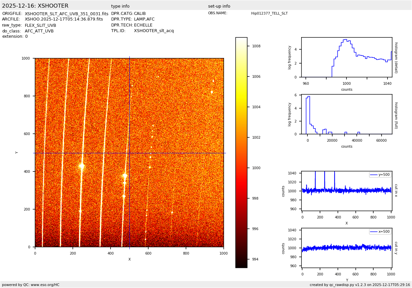412x288 pixels.
Task: Select the OBS.NAME value Hip012377_TELL_SLT
Action: pyautogui.click(x=269, y=14)
